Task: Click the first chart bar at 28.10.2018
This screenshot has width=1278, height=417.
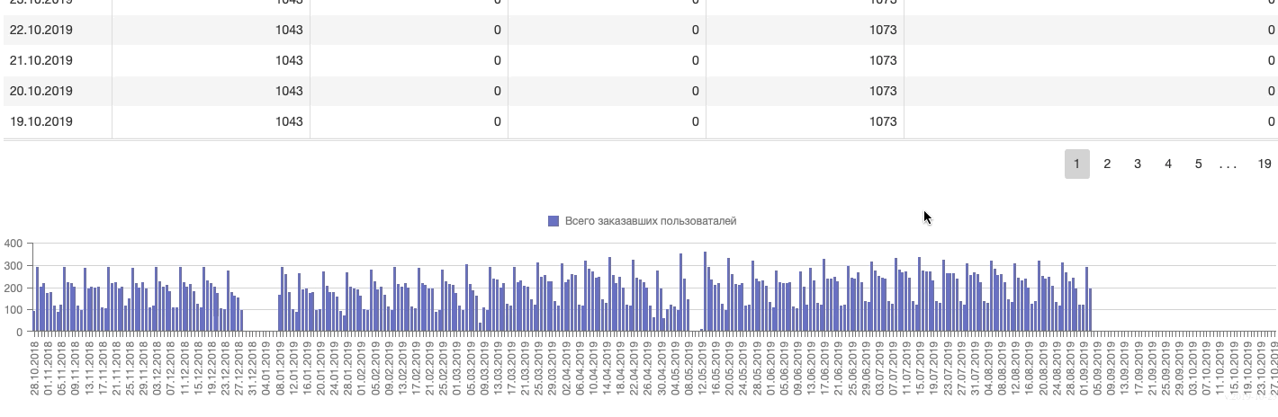Action: click(34, 321)
